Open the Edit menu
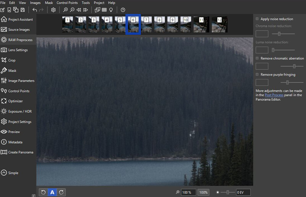The width and height of the screenshot is (306, 197). click(12, 3)
